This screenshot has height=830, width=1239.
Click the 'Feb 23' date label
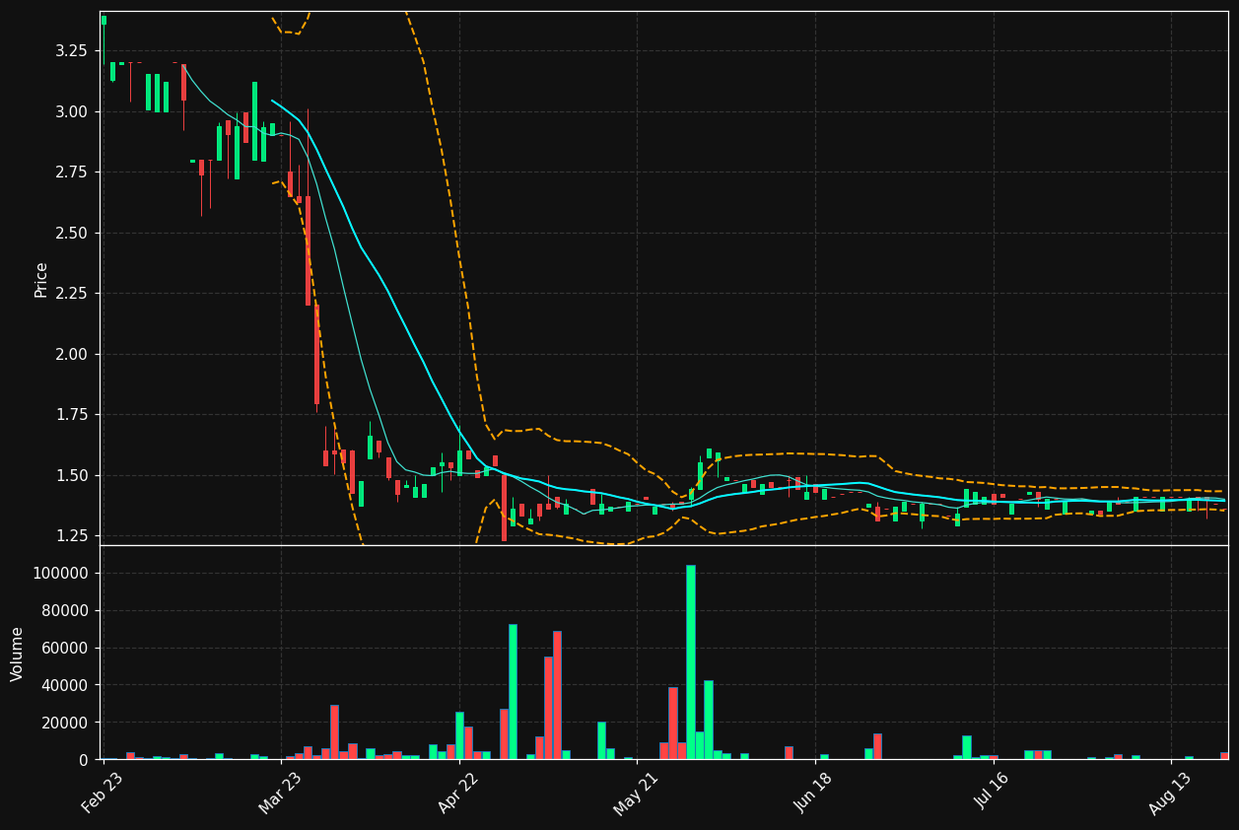pyautogui.click(x=103, y=794)
